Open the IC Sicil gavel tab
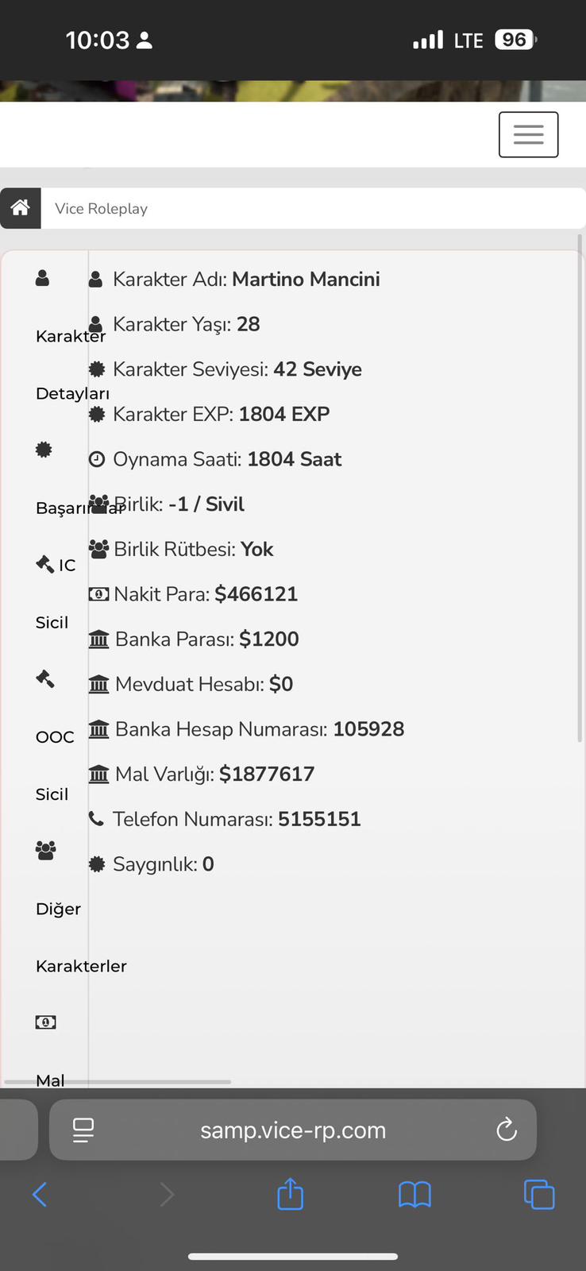Screen dimensions: 586x1271 (x=45, y=564)
